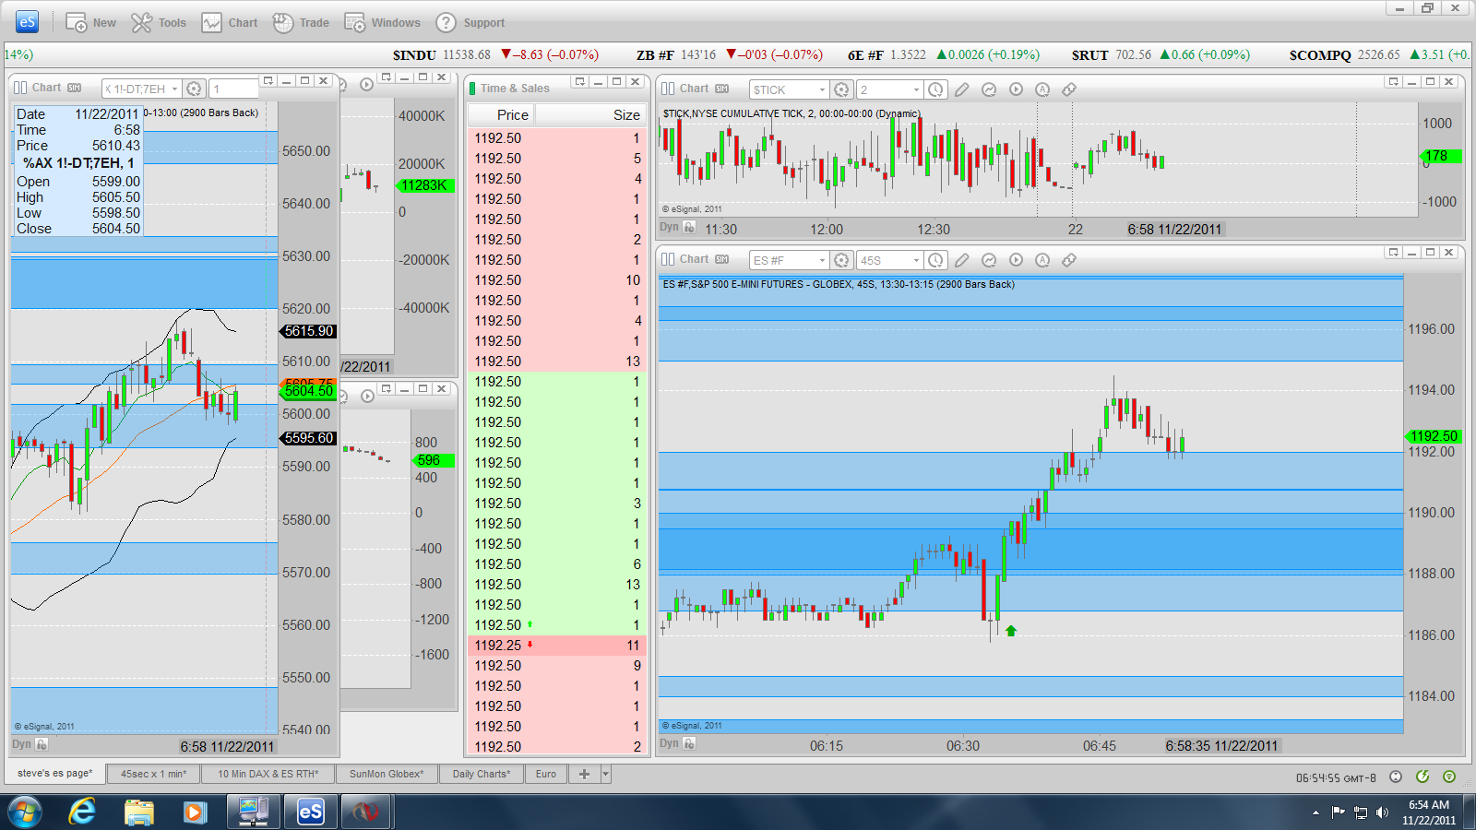
Task: Open the Support menu
Action: pos(470,23)
